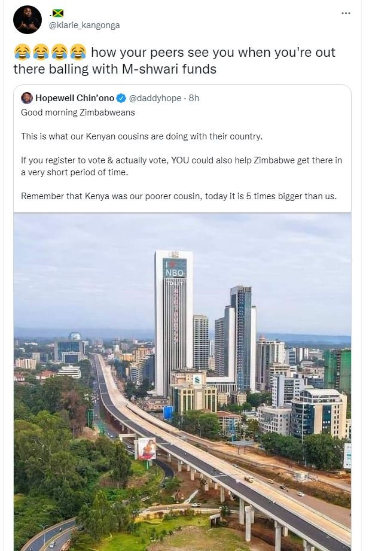This screenshot has height=551, width=369.
Task: Click the first laughing emoji in tweet
Action: tap(21, 53)
